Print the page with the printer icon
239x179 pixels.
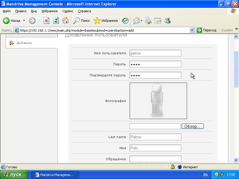pyautogui.click(x=148, y=21)
